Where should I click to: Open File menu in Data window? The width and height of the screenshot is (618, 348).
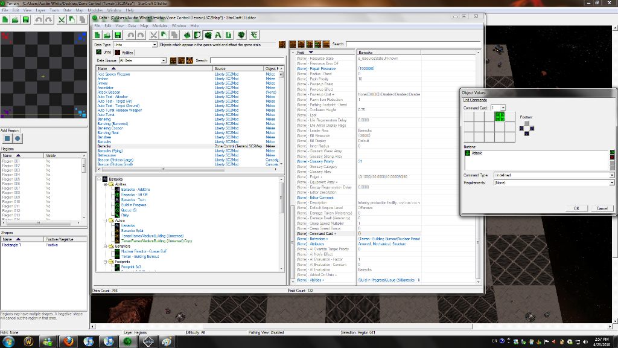pyautogui.click(x=97, y=25)
